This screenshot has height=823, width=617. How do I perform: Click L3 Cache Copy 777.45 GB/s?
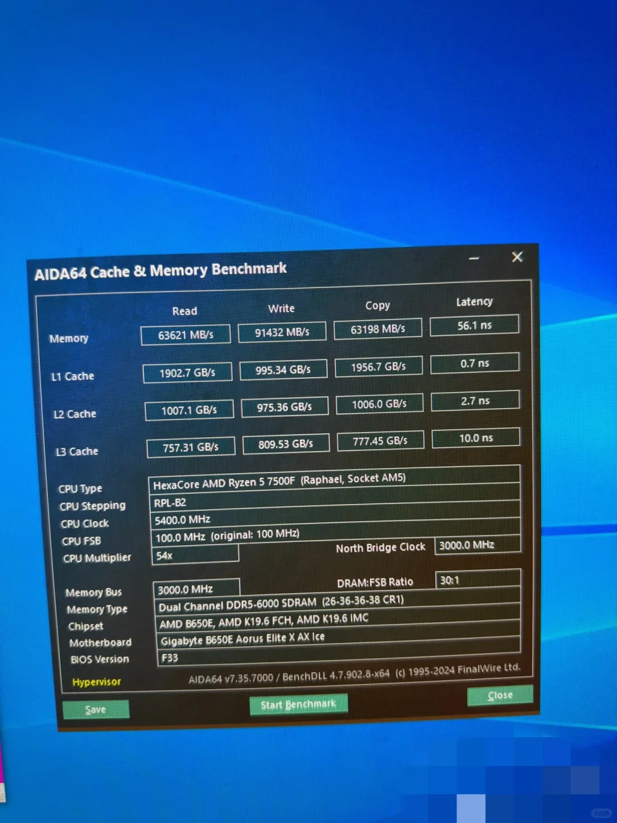[x=380, y=441]
